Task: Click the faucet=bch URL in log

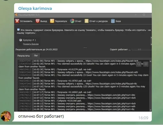Action: 112,61
